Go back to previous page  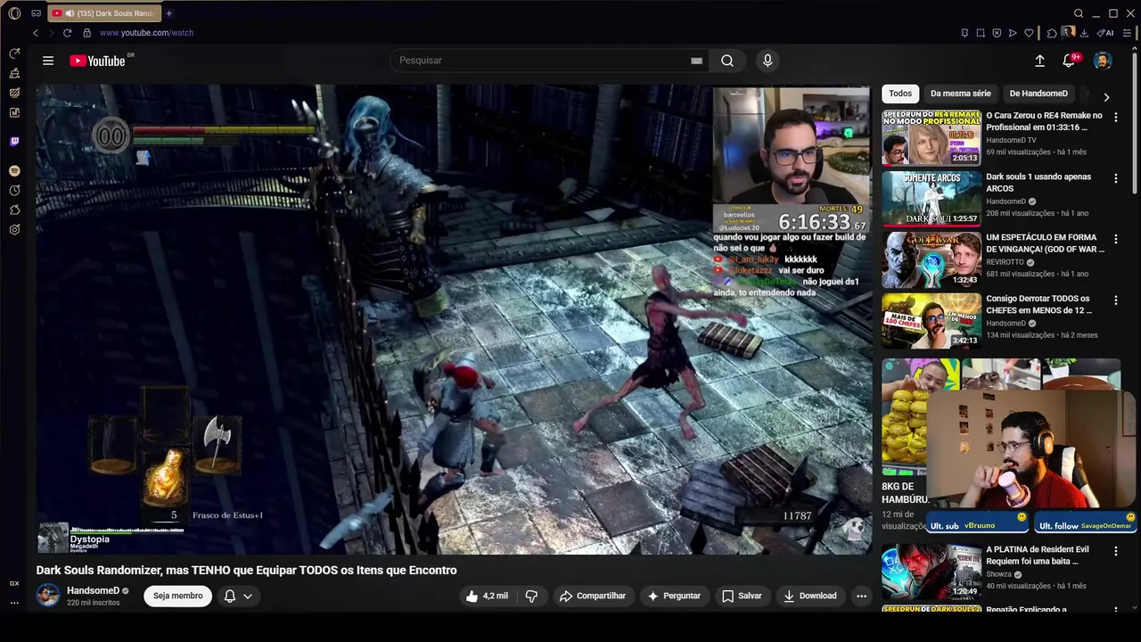tap(36, 33)
